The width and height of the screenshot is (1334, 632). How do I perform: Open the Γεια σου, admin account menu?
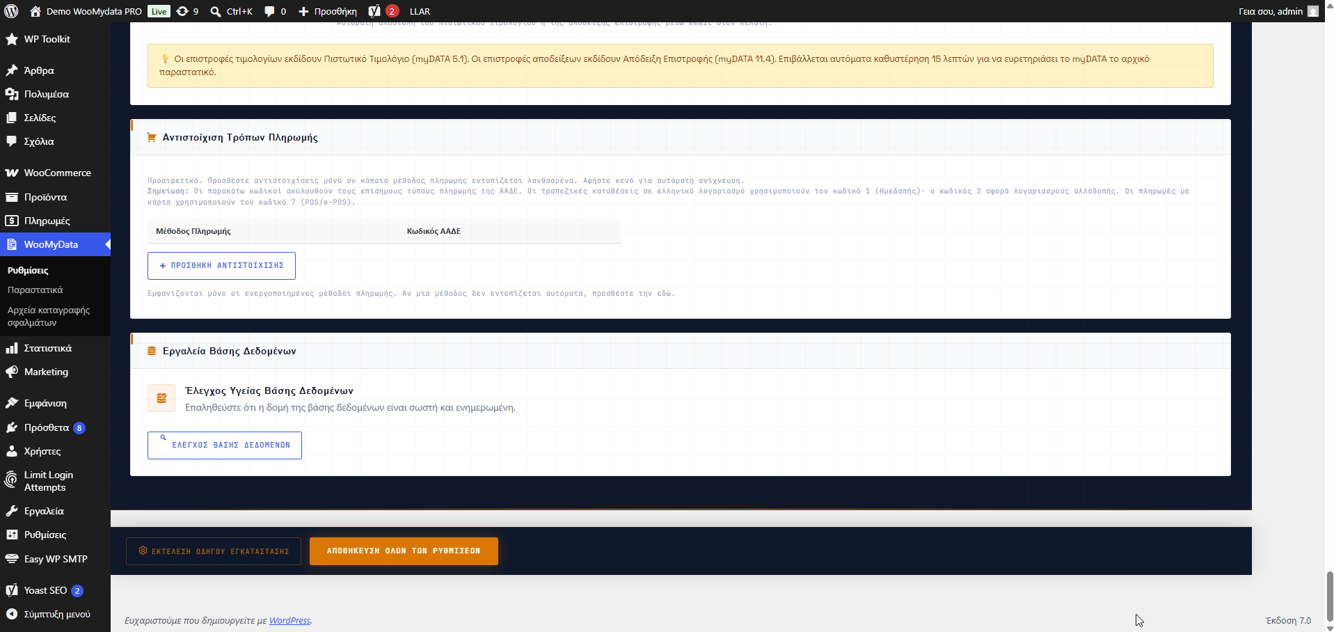pos(1278,11)
